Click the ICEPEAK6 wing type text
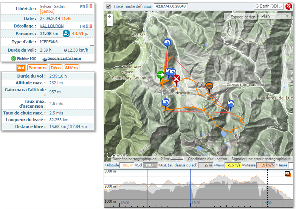Screen dimensions: 296x209 [x=49, y=42]
